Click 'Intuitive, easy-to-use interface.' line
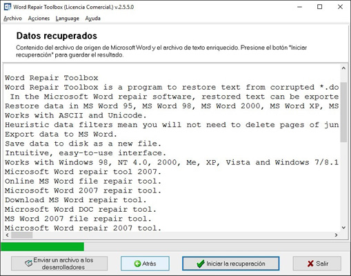Screen dimensions: 351x276 (86, 153)
